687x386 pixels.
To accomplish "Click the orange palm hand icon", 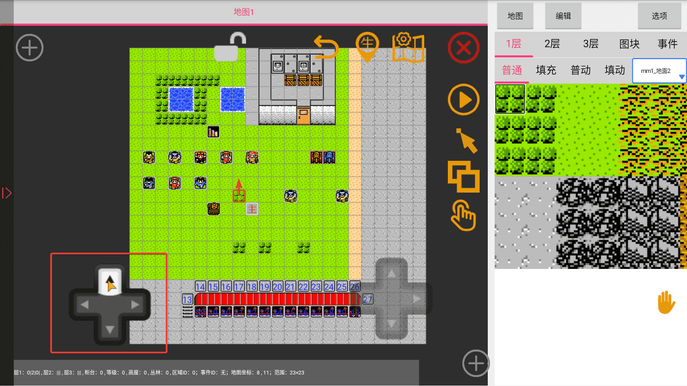I will (666, 302).
